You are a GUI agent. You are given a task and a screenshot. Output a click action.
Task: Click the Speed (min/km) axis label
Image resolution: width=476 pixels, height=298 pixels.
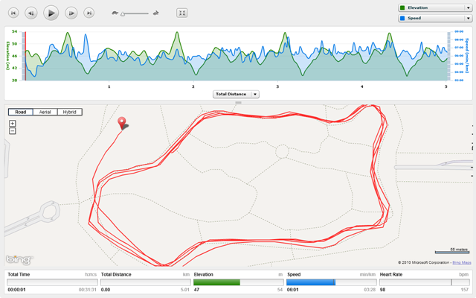[467, 56]
